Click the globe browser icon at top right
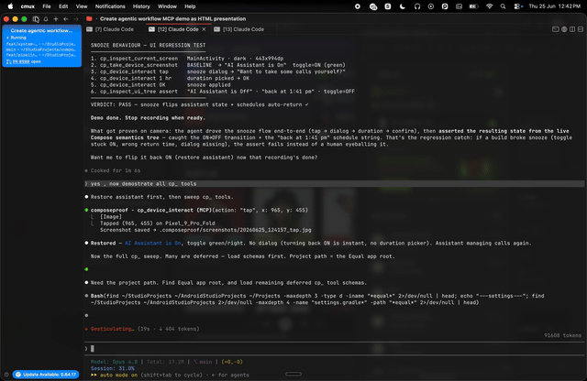This screenshot has height=381, width=587. pyautogui.click(x=564, y=29)
